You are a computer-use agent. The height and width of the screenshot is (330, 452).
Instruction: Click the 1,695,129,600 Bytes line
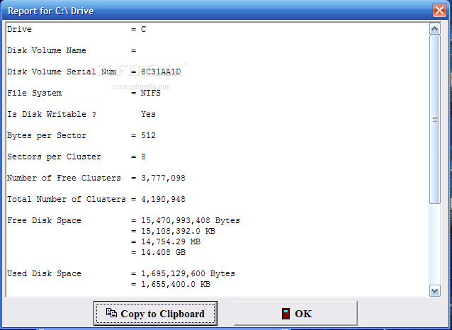(x=188, y=274)
